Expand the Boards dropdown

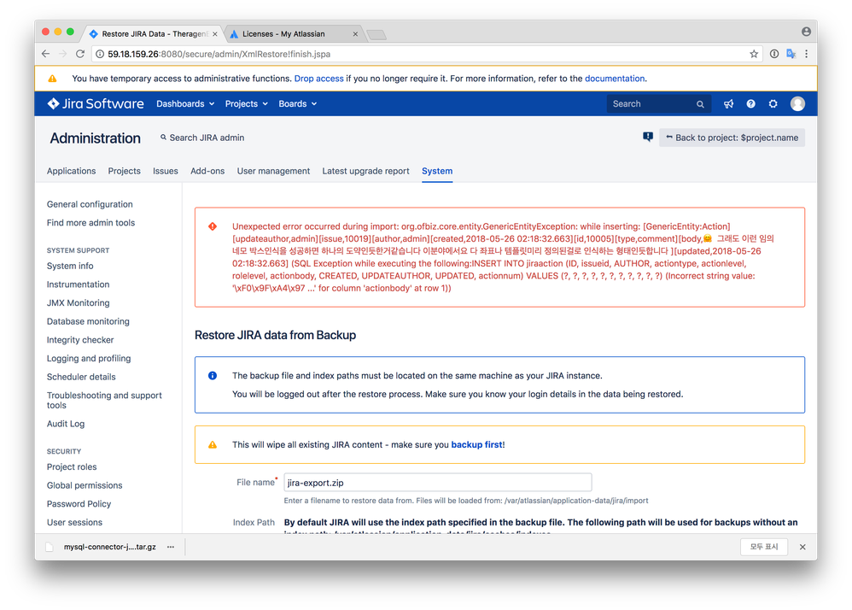click(298, 104)
